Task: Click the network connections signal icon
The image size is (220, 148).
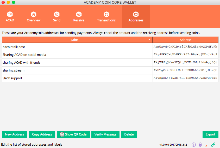Action: pyautogui.click(x=206, y=145)
